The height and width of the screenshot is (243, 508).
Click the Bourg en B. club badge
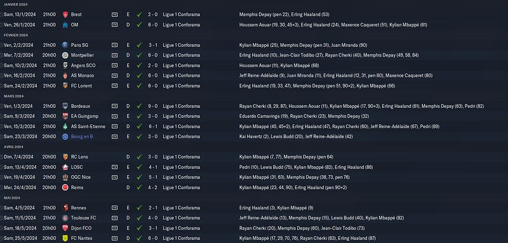[x=65, y=136]
